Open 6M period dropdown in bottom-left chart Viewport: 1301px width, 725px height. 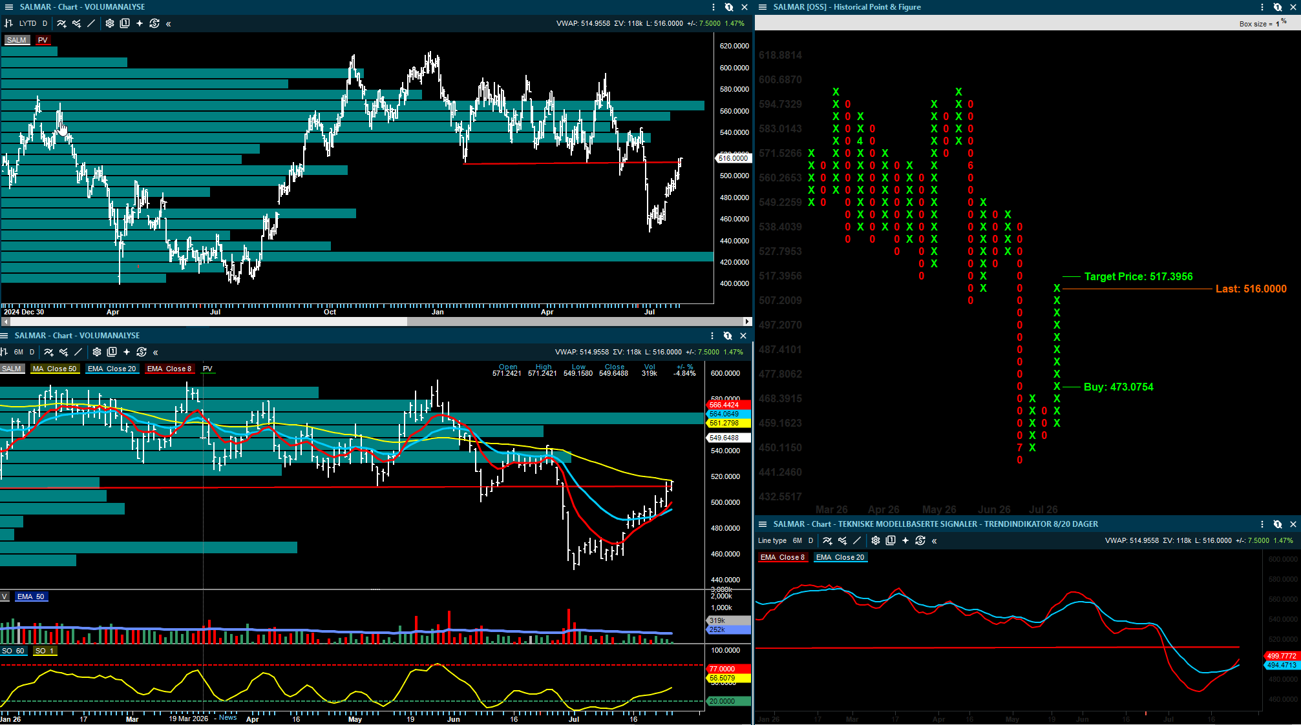coord(19,352)
